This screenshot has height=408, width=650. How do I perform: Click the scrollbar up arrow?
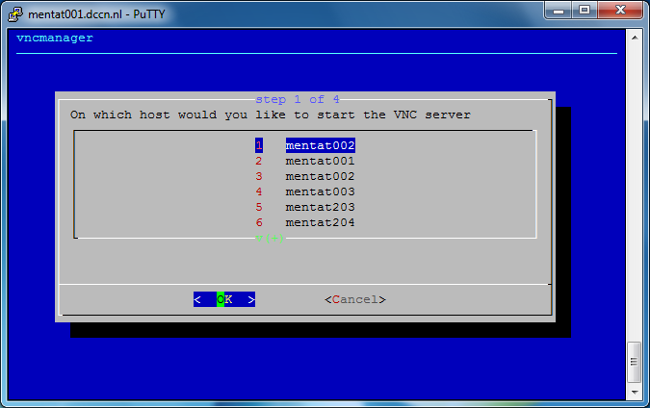(x=634, y=36)
